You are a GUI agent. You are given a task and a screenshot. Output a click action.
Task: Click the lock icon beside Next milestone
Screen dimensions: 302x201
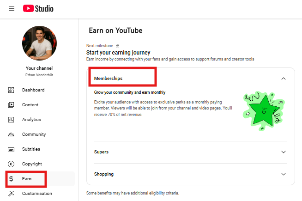117,46
